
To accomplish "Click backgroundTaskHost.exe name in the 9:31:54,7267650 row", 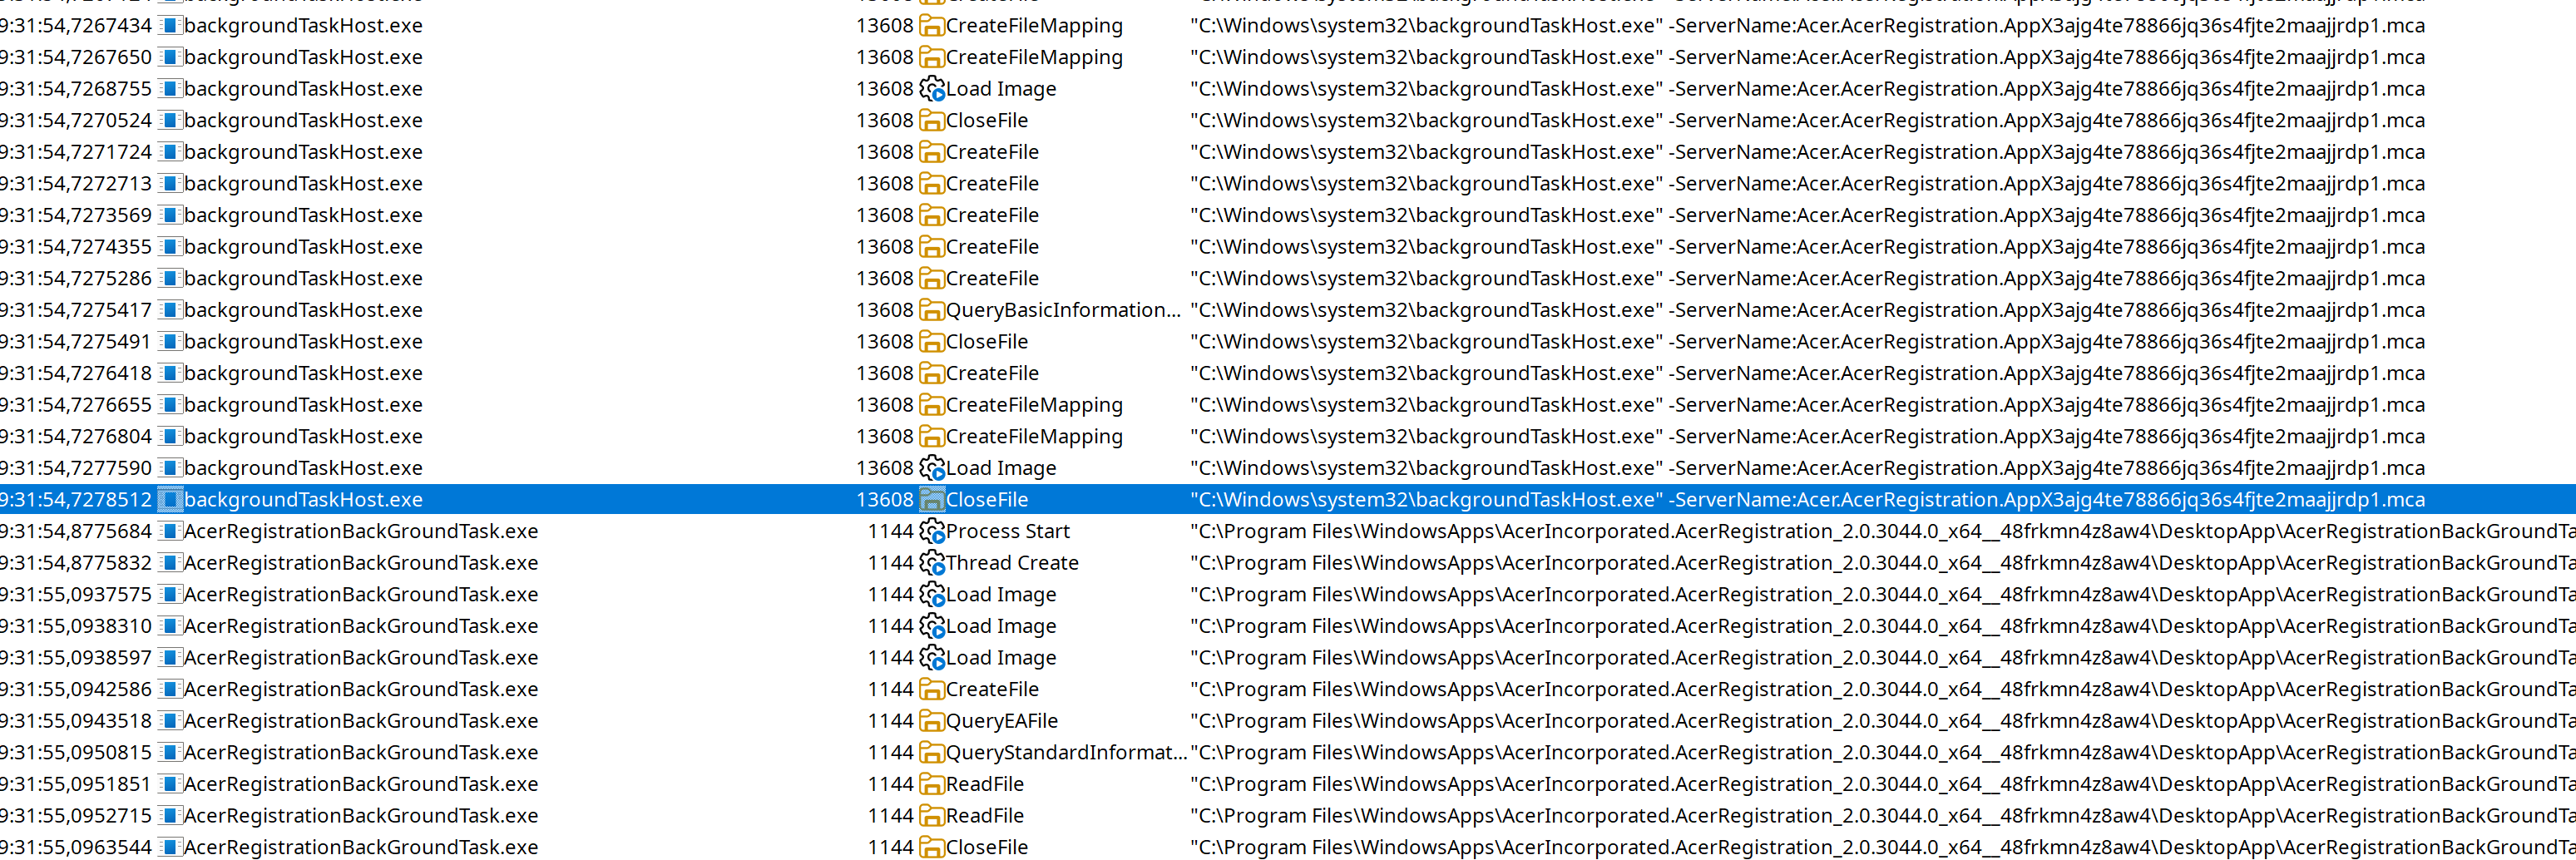I will coord(303,58).
